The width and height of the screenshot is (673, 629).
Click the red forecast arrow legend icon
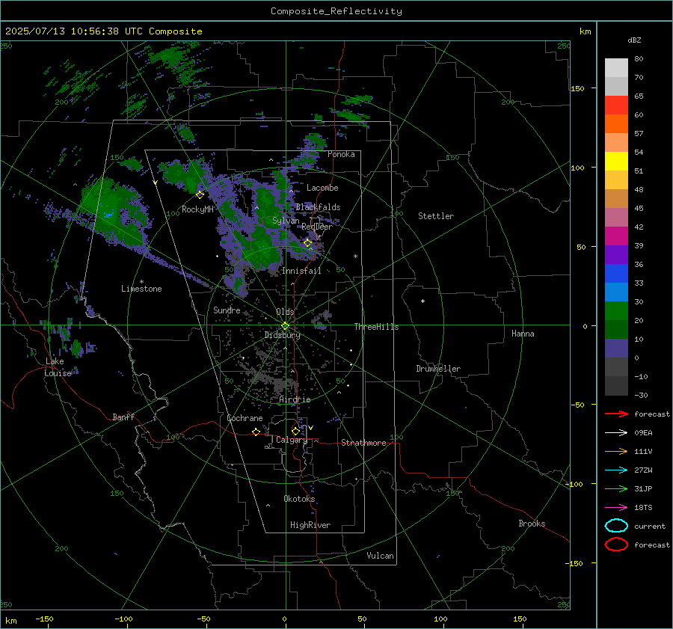(616, 414)
